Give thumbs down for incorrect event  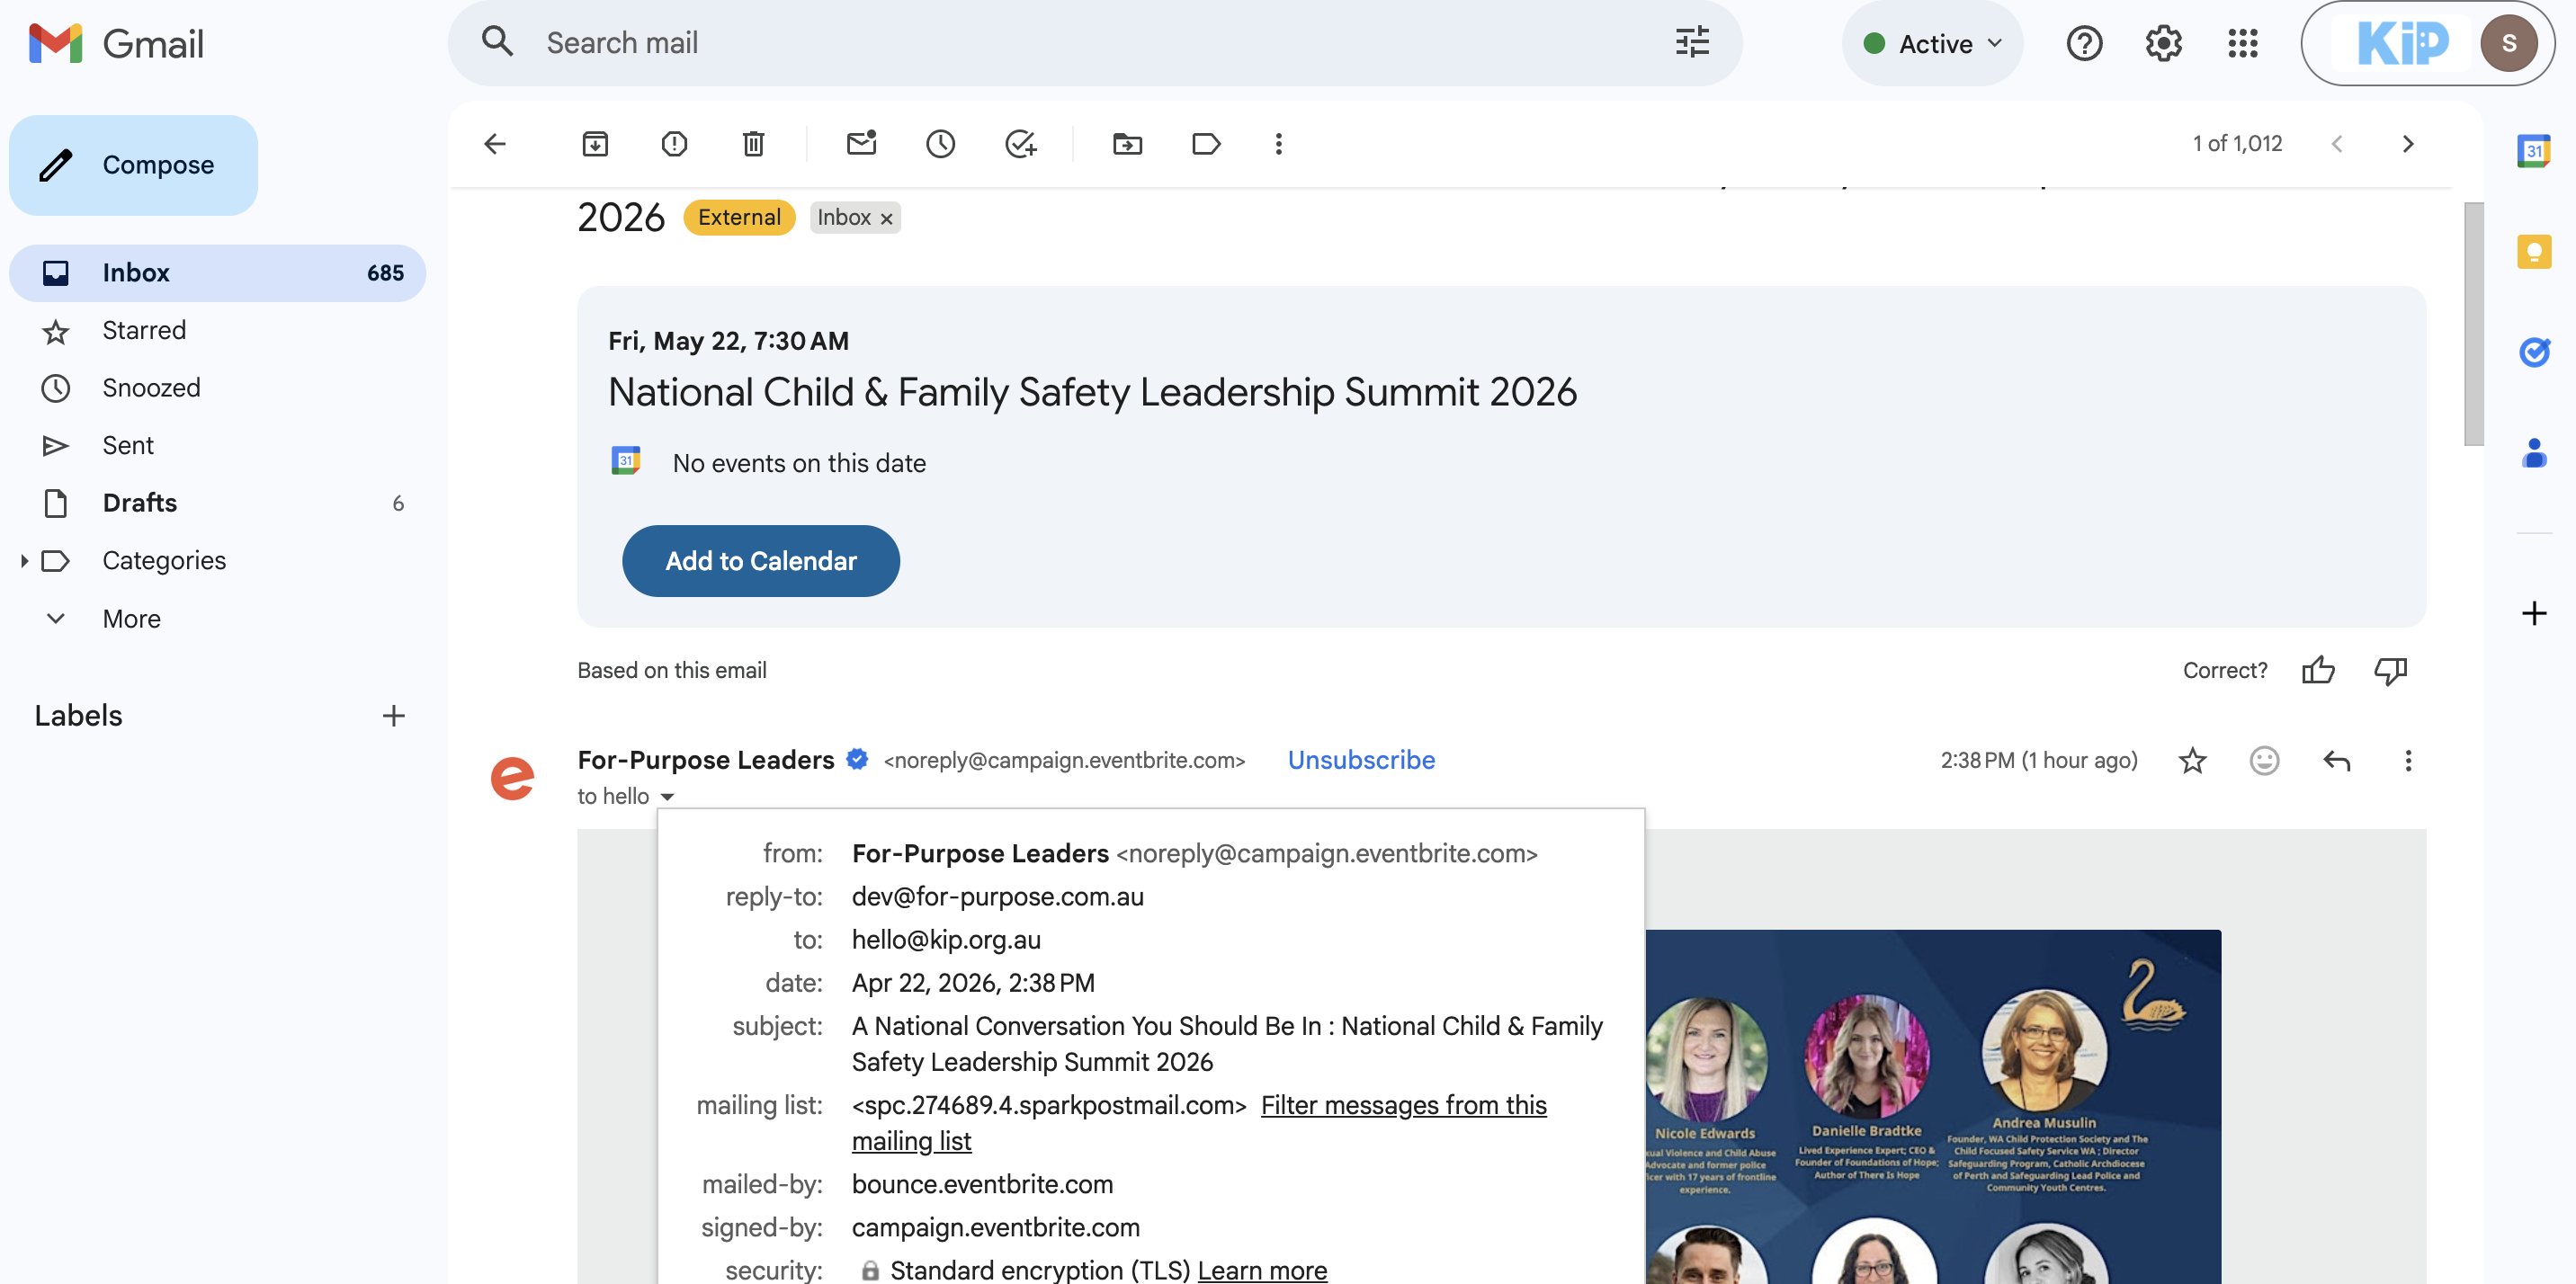2390,670
